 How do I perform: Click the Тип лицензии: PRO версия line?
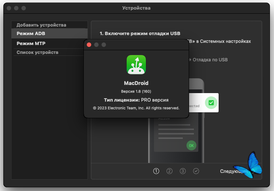[136, 100]
